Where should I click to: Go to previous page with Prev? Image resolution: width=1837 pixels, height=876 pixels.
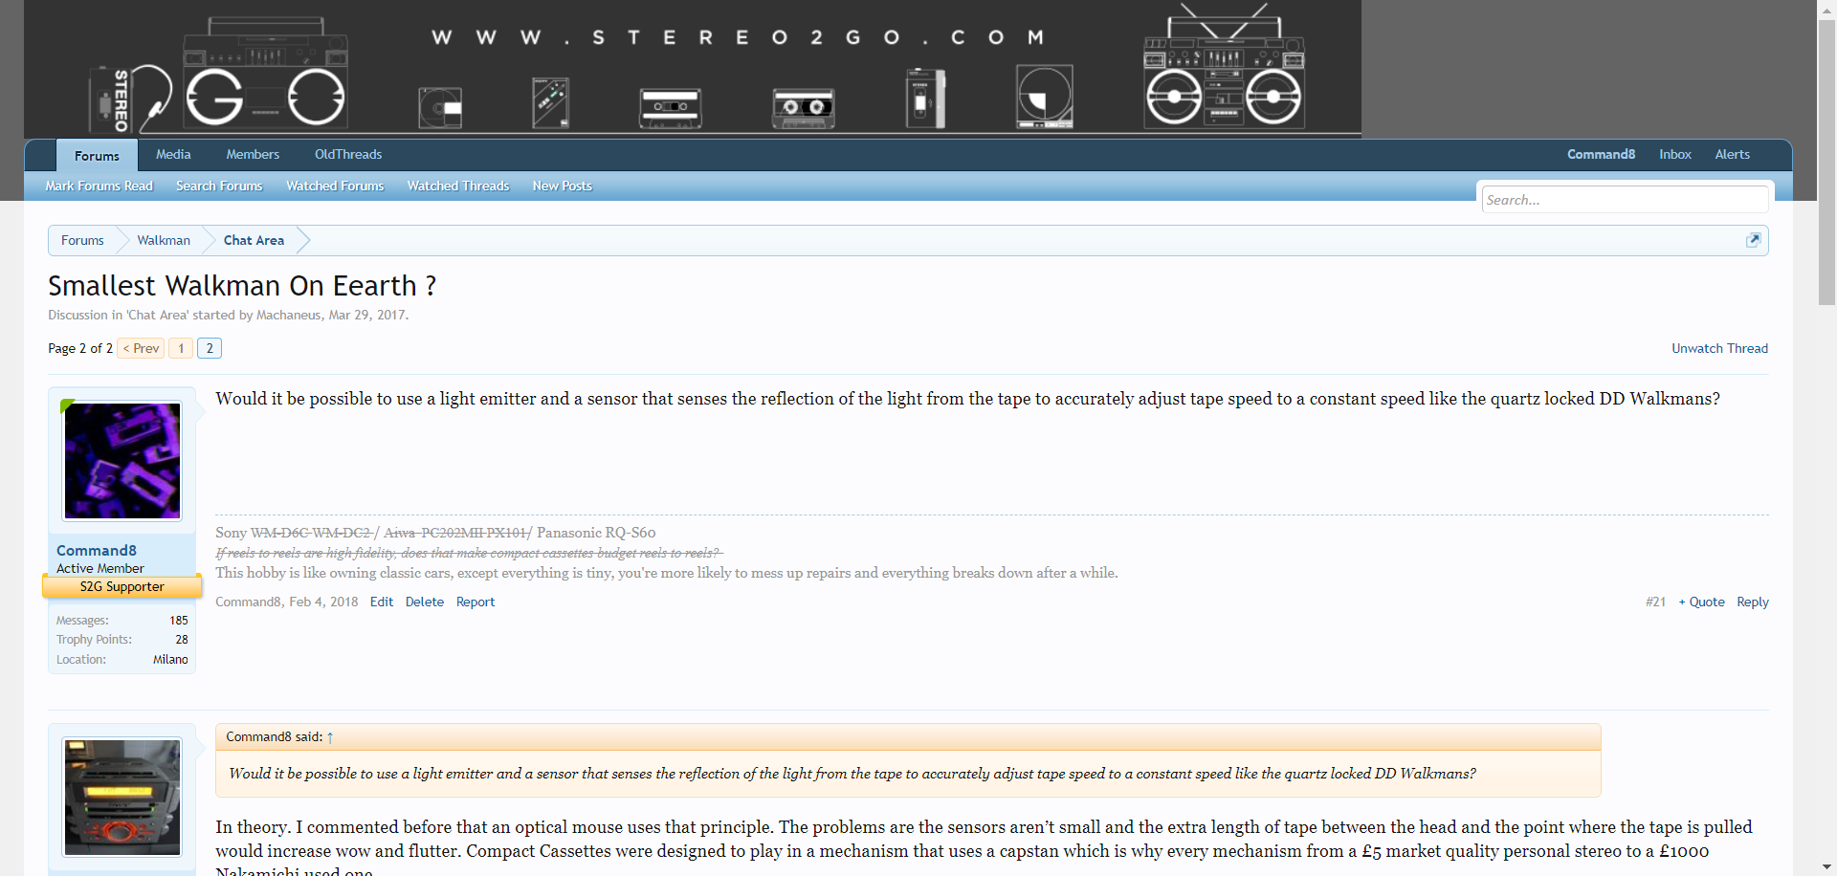click(141, 348)
